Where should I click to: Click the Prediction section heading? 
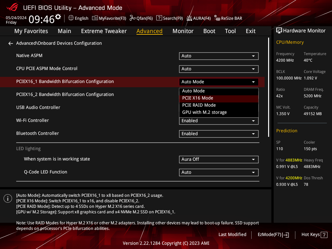[287, 131]
